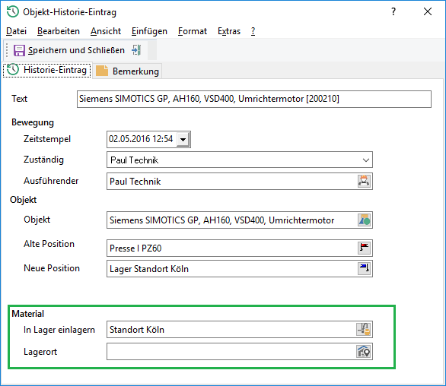Image resolution: width=446 pixels, height=386 pixels.
Task: Open the Format menu
Action: coord(193,31)
